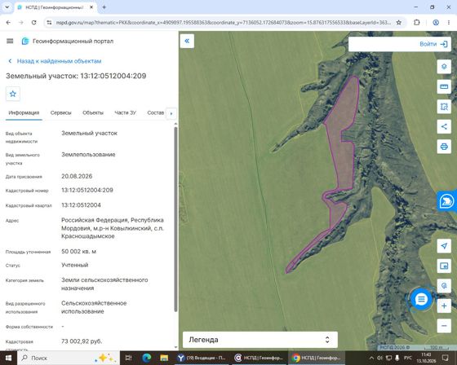Share the current map view
Image resolution: width=457 pixels, height=365 pixels.
[444, 126]
